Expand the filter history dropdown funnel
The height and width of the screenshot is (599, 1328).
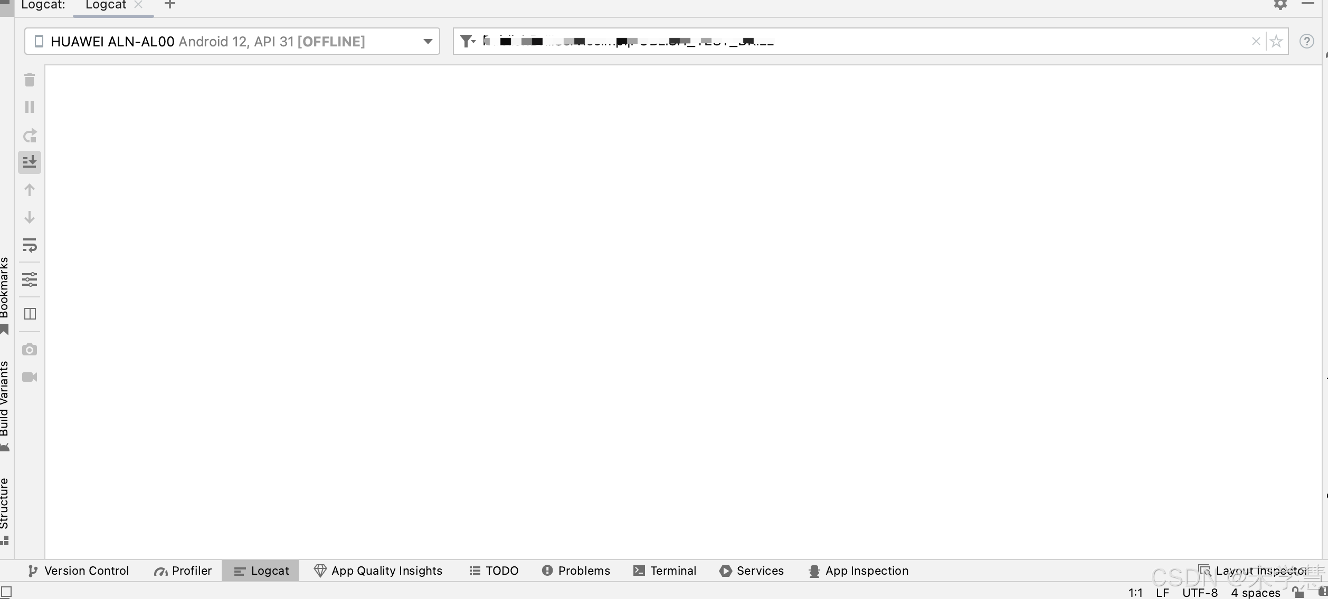468,41
